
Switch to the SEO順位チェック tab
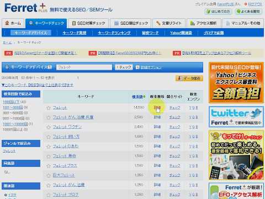(131, 23)
